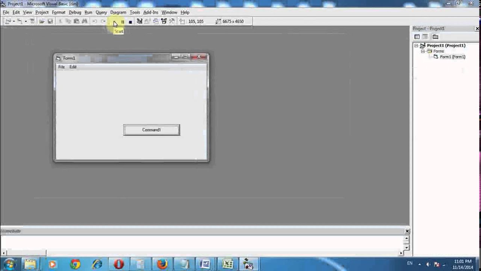
Task: Open the Help menu
Action: pyautogui.click(x=185, y=12)
